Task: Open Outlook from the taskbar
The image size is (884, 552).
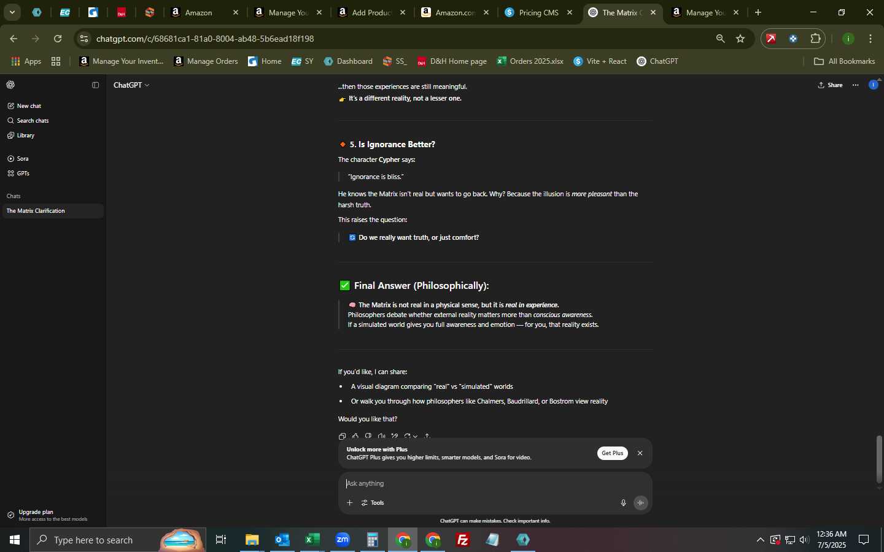Action: click(282, 540)
